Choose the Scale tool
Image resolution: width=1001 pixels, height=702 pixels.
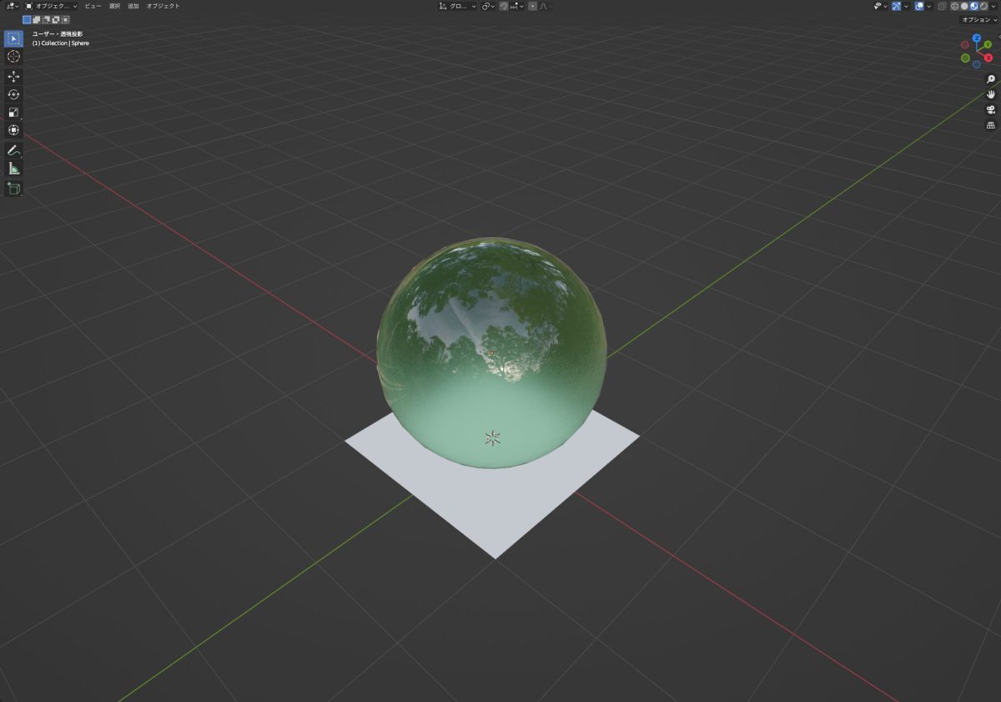[x=13, y=113]
